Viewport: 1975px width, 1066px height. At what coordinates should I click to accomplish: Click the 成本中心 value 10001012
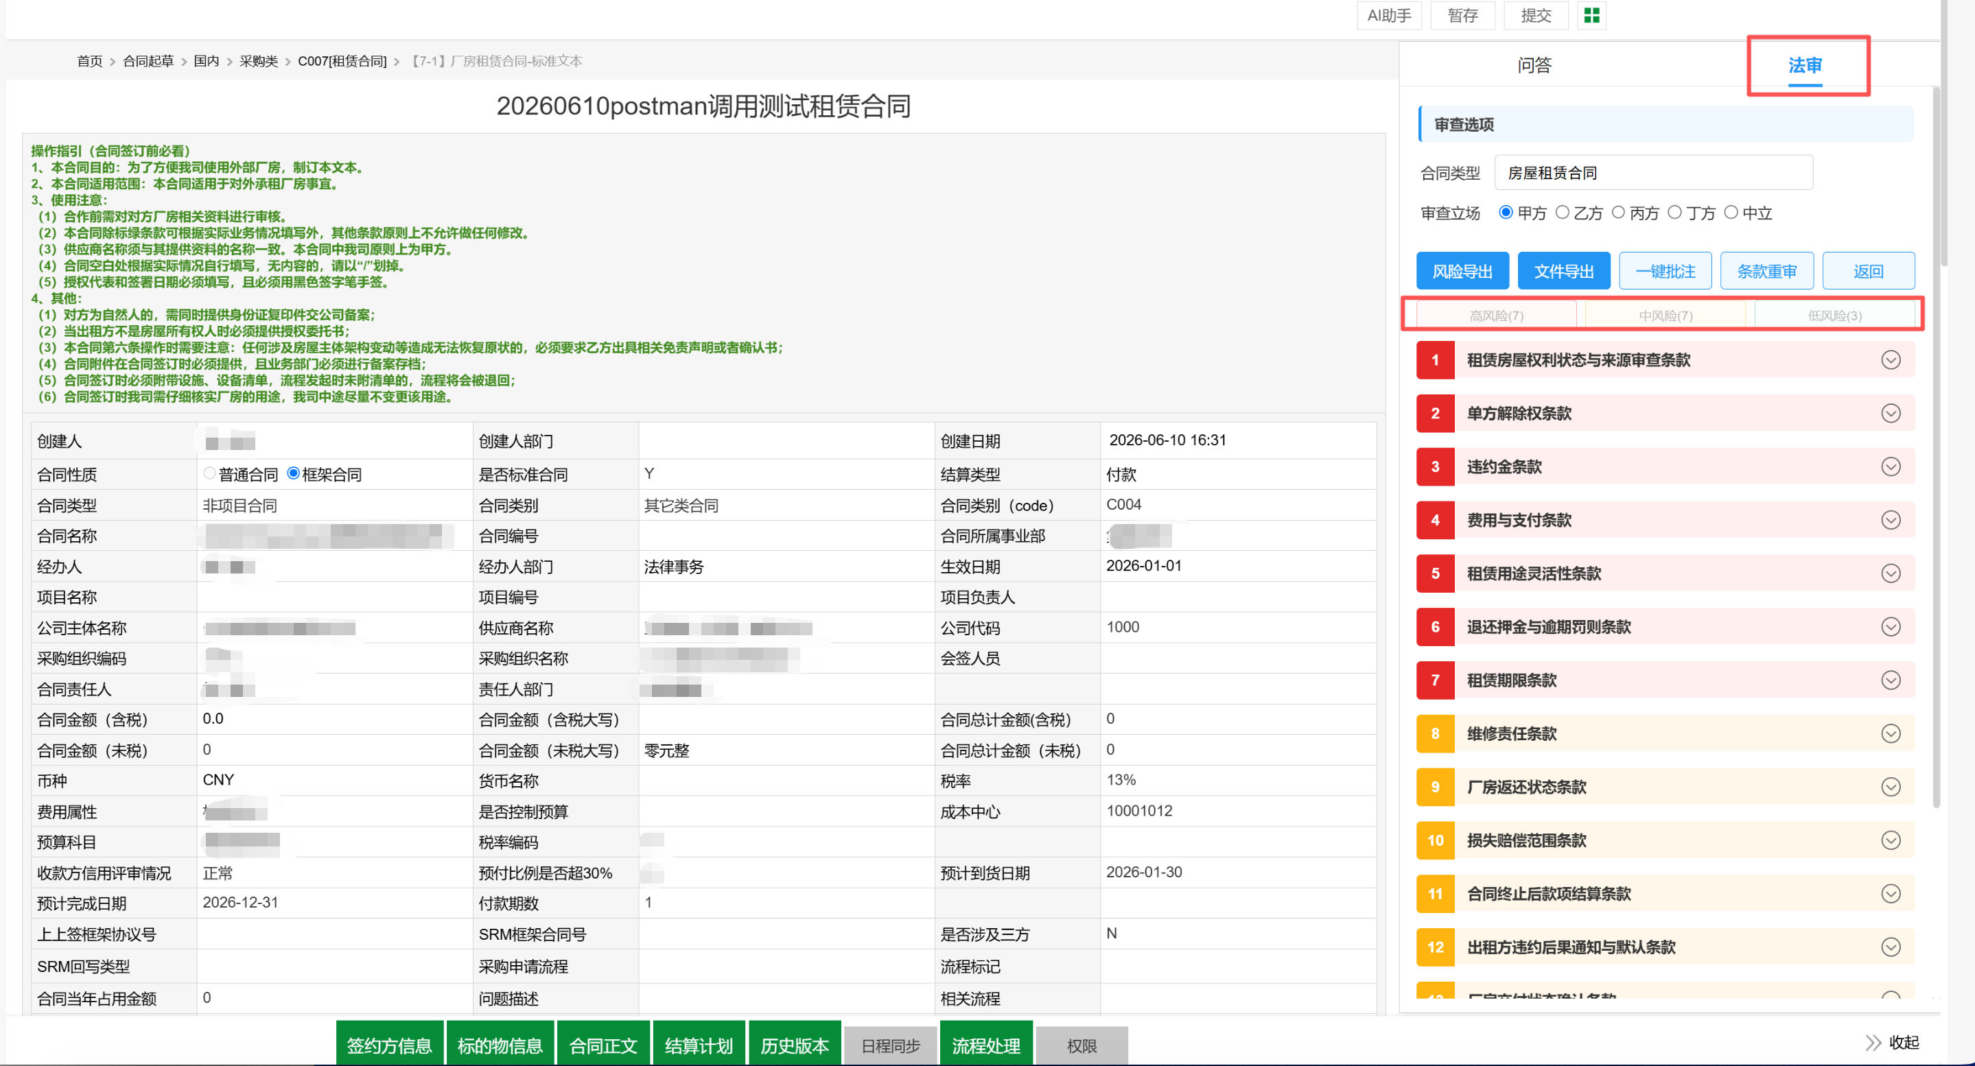coord(1138,811)
